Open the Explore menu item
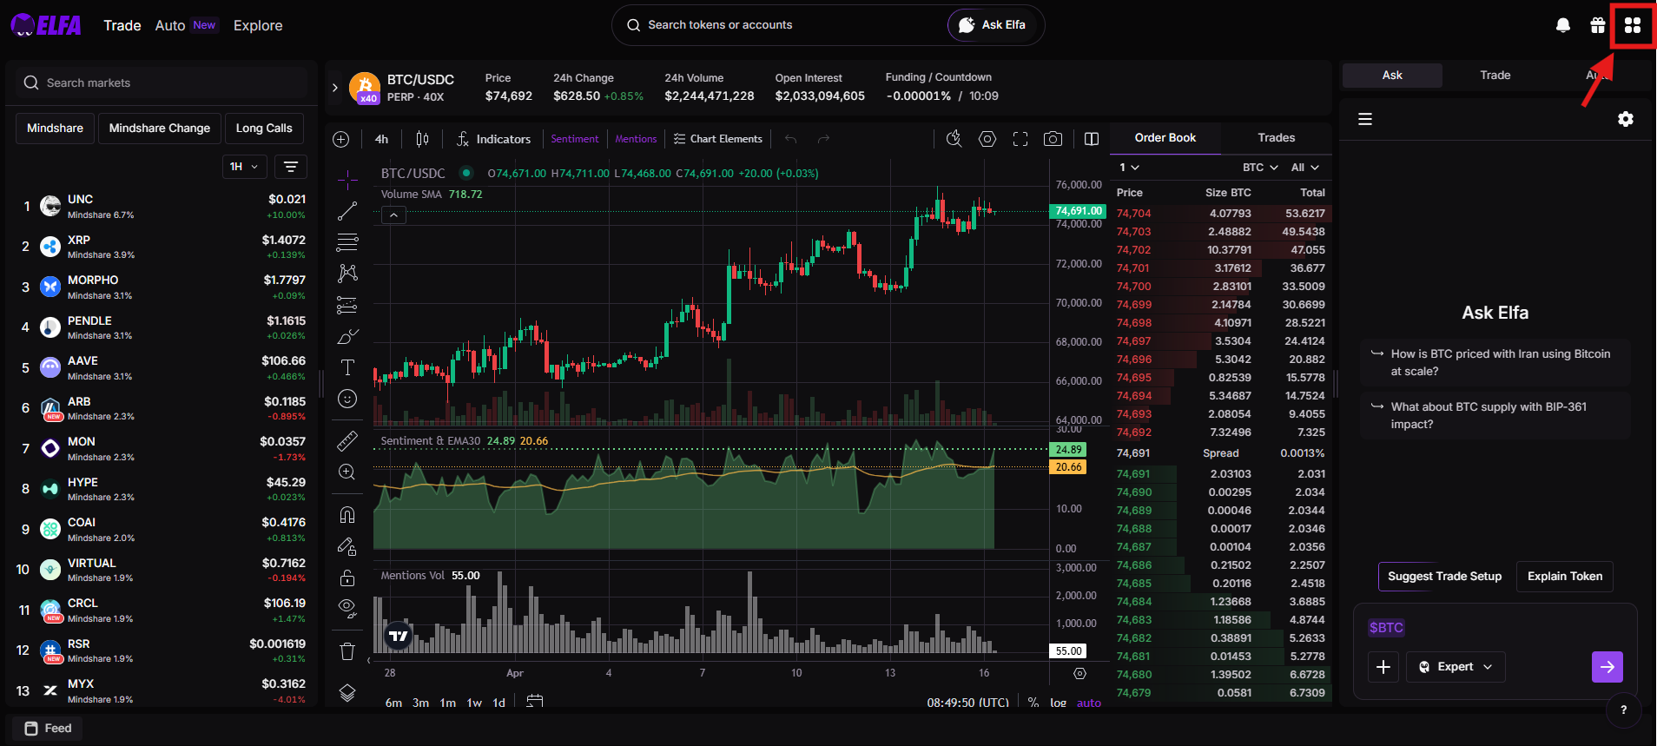This screenshot has height=746, width=1657. tap(258, 25)
